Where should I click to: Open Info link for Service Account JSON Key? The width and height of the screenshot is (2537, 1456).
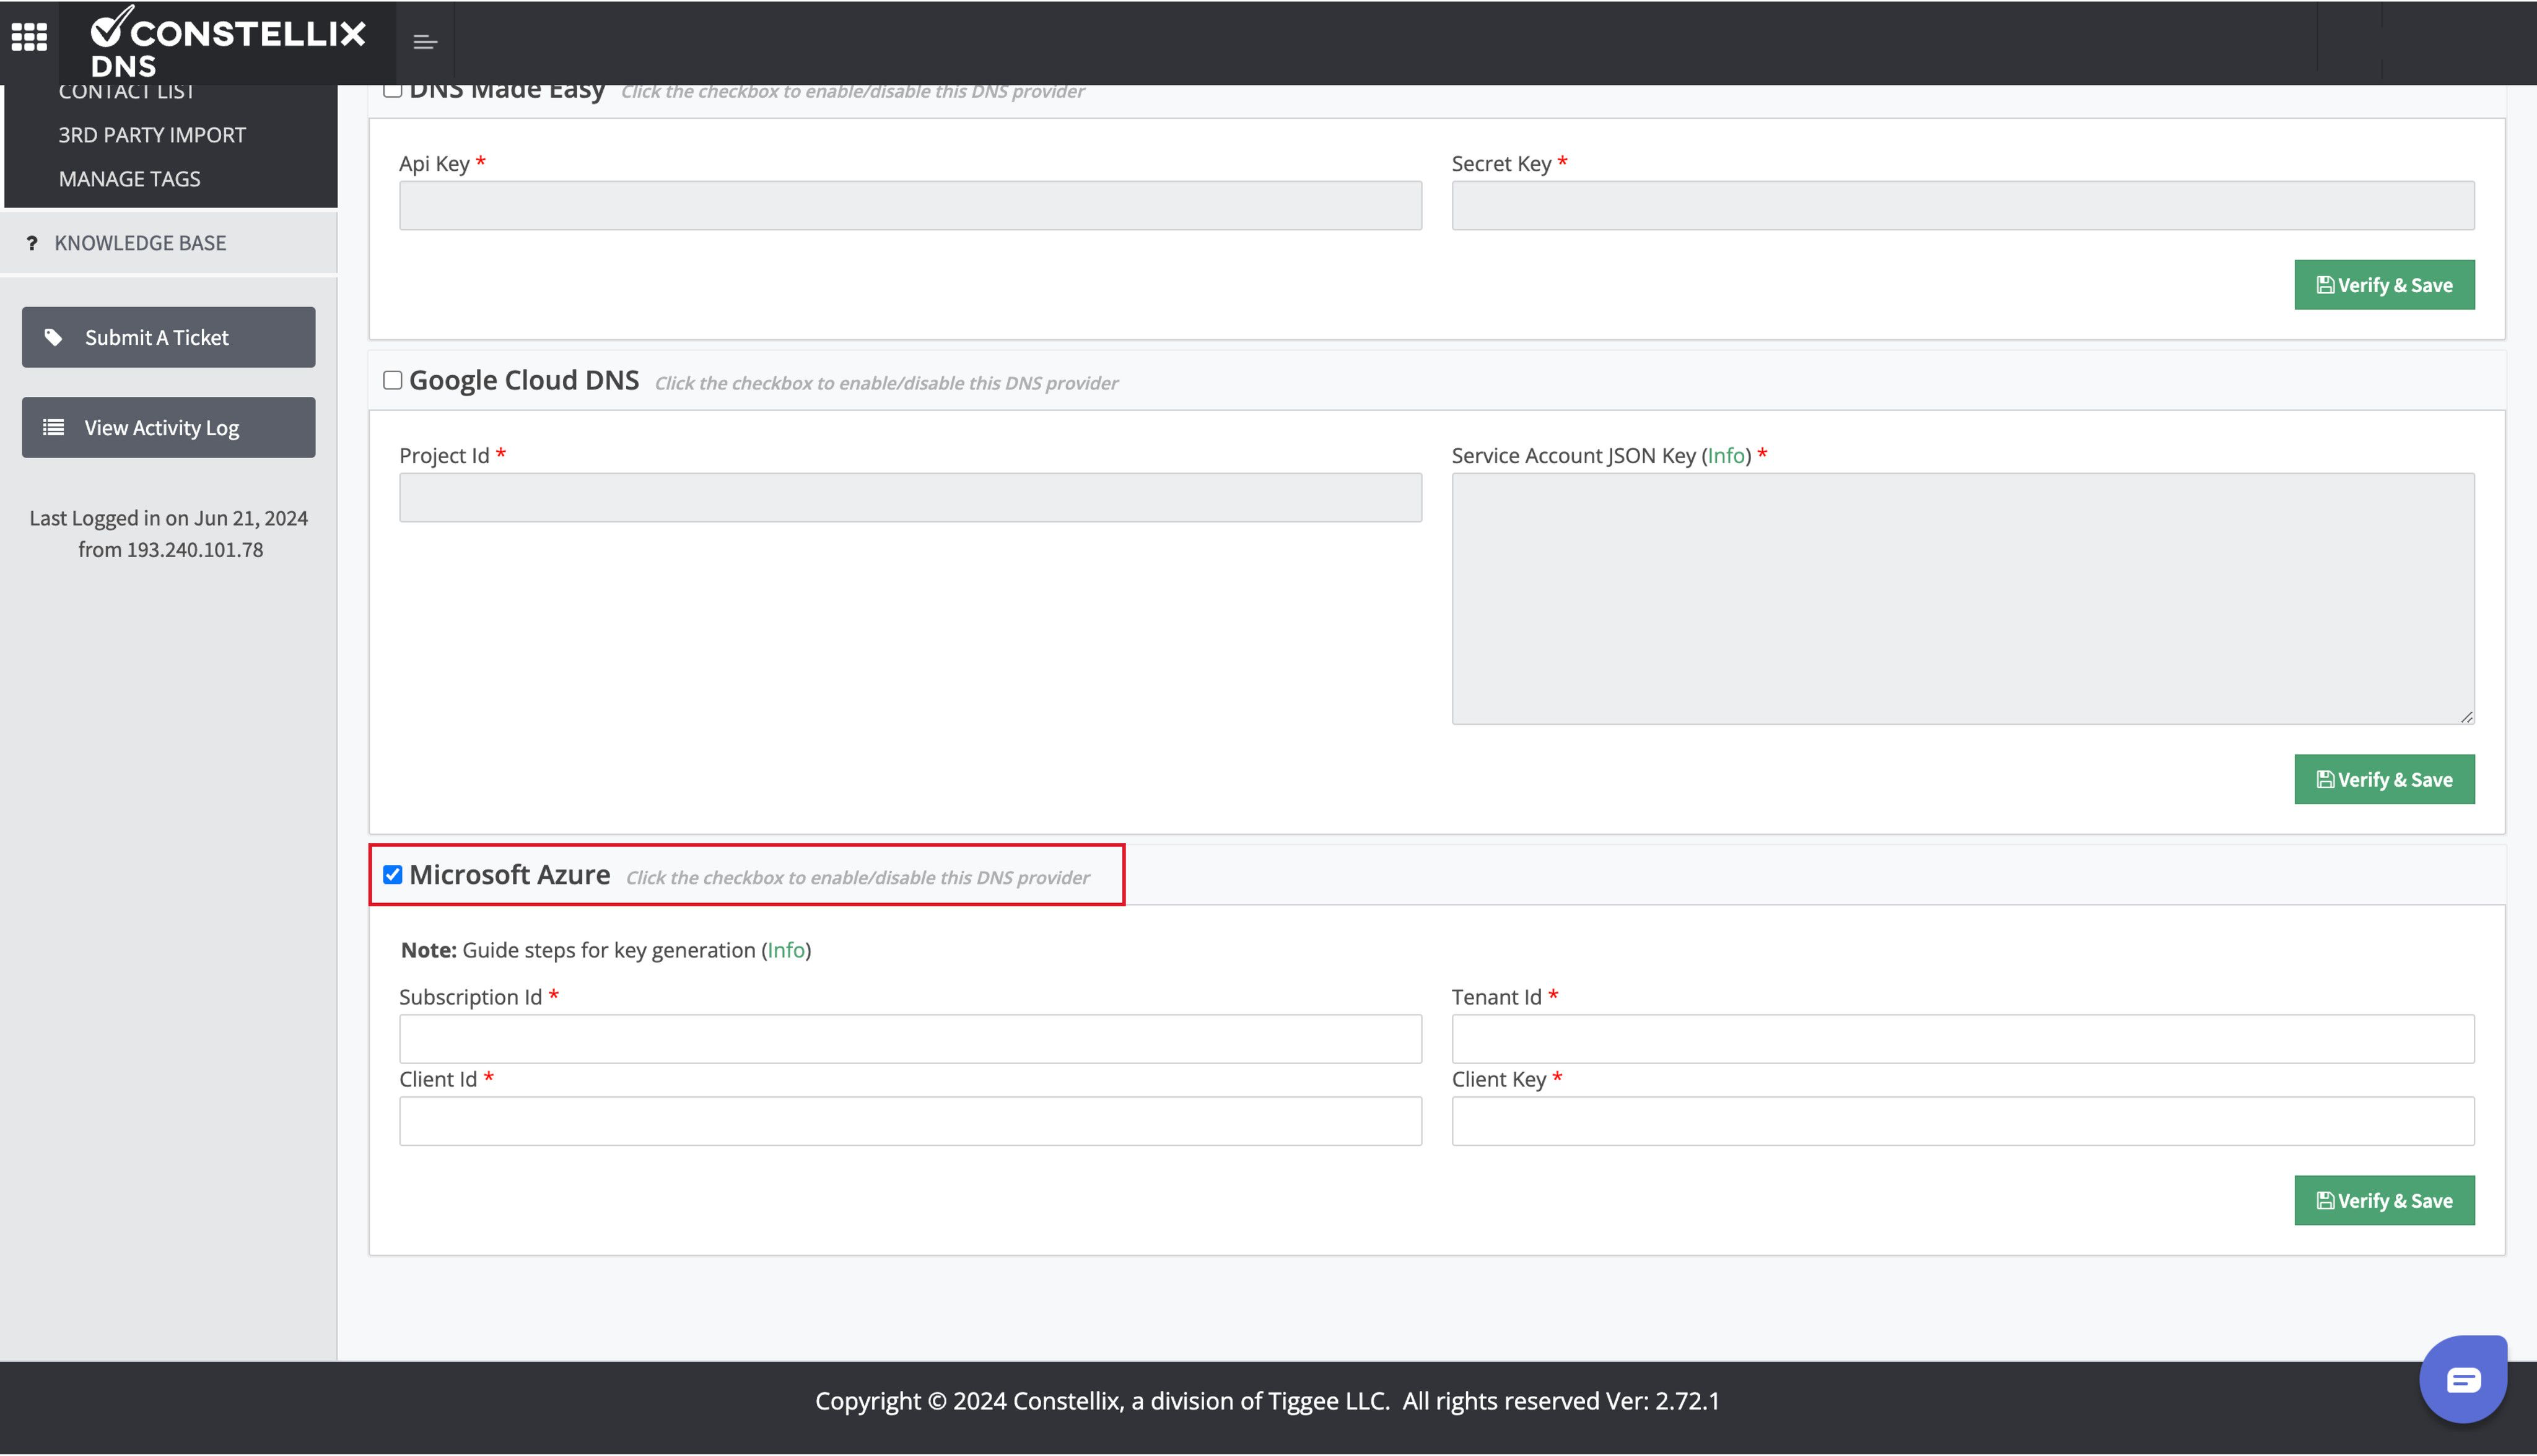1726,456
